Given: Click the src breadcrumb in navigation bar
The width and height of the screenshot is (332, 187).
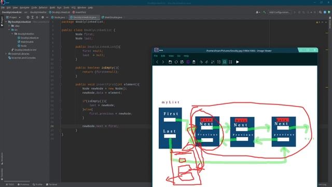Looking at the screenshot, I should tap(26, 12).
